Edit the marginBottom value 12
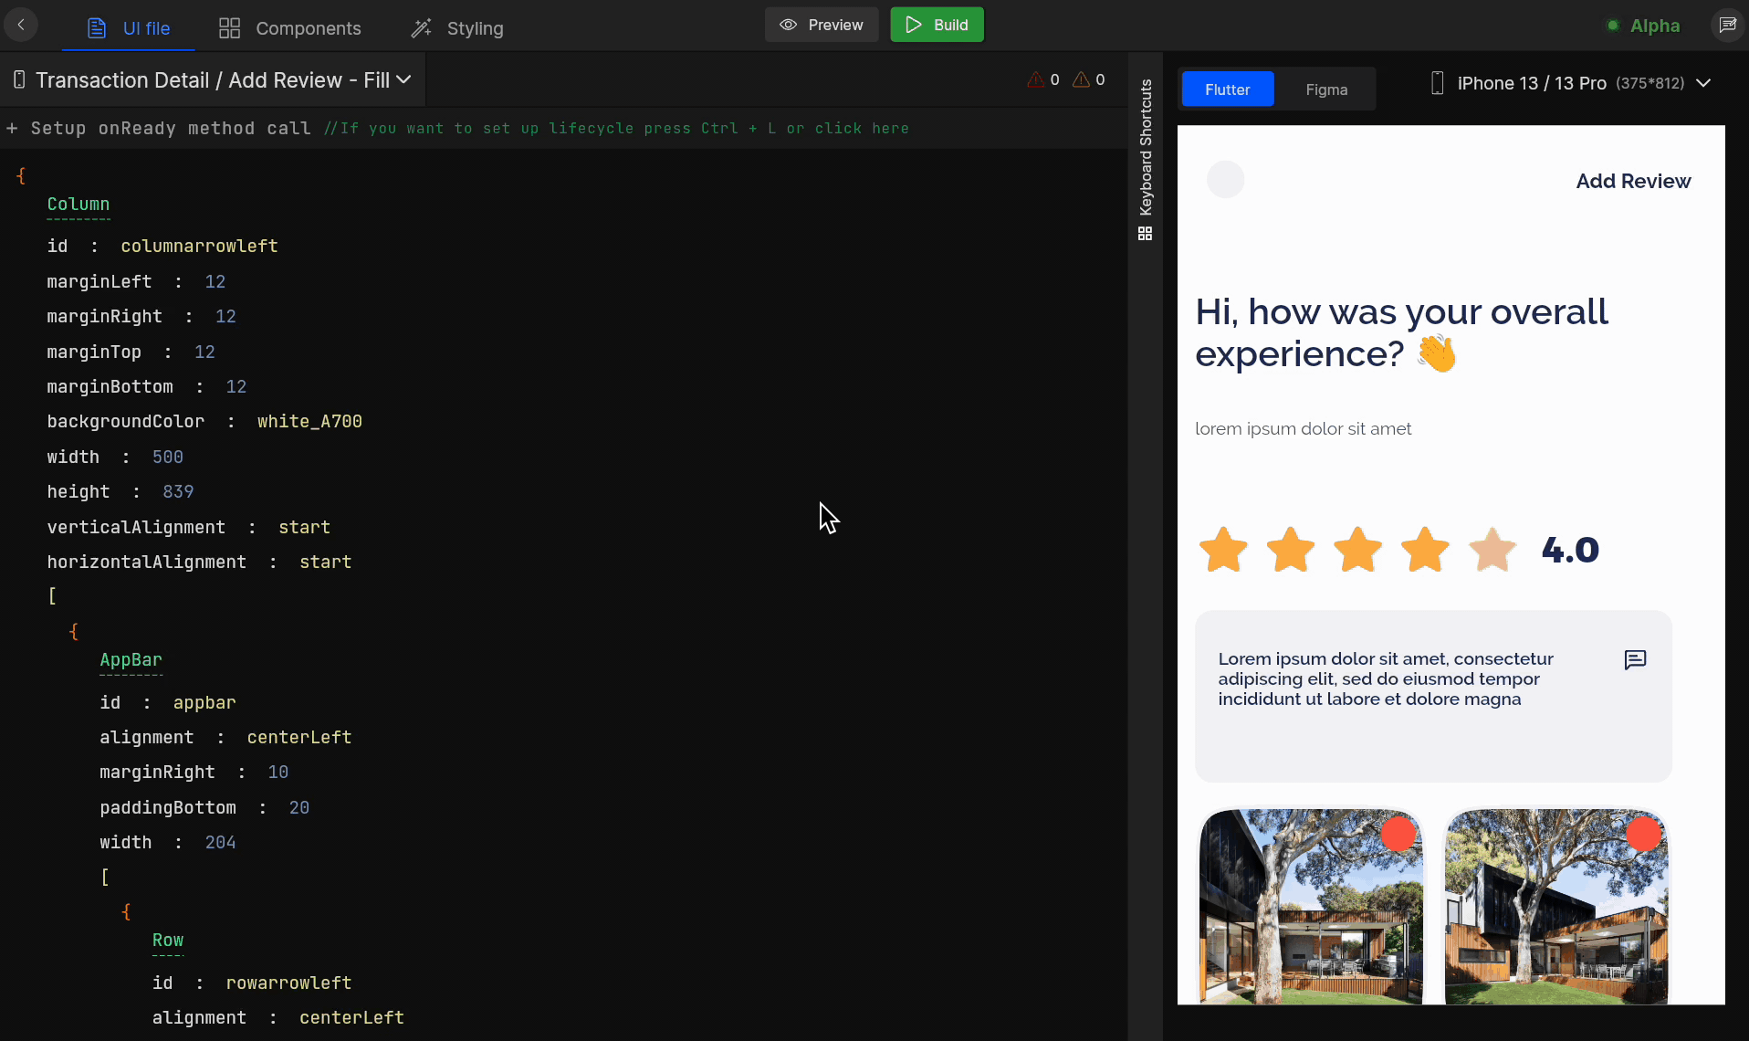The width and height of the screenshot is (1749, 1041). (236, 386)
